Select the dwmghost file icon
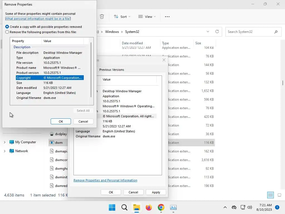 pyautogui.click(x=52, y=168)
